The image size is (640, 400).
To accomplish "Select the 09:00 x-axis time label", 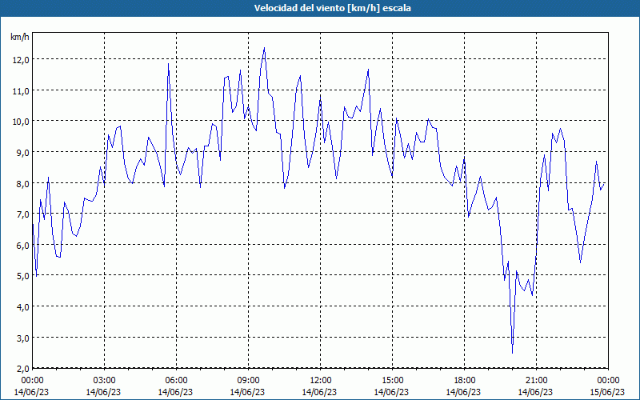I will [x=248, y=381].
